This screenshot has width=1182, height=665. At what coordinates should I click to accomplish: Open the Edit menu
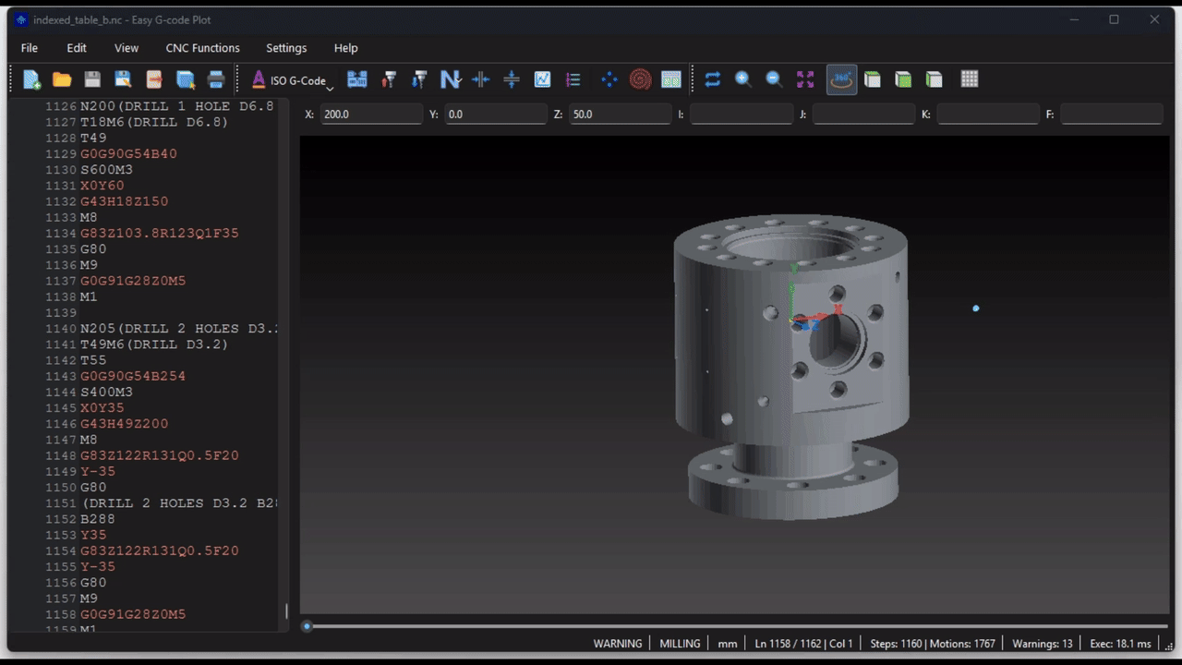pos(77,48)
